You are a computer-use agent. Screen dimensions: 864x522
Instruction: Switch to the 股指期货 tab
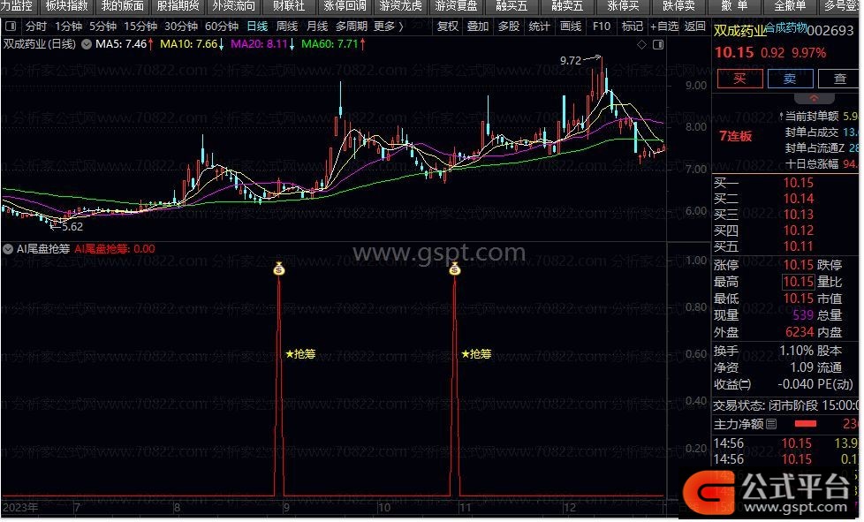tap(178, 6)
